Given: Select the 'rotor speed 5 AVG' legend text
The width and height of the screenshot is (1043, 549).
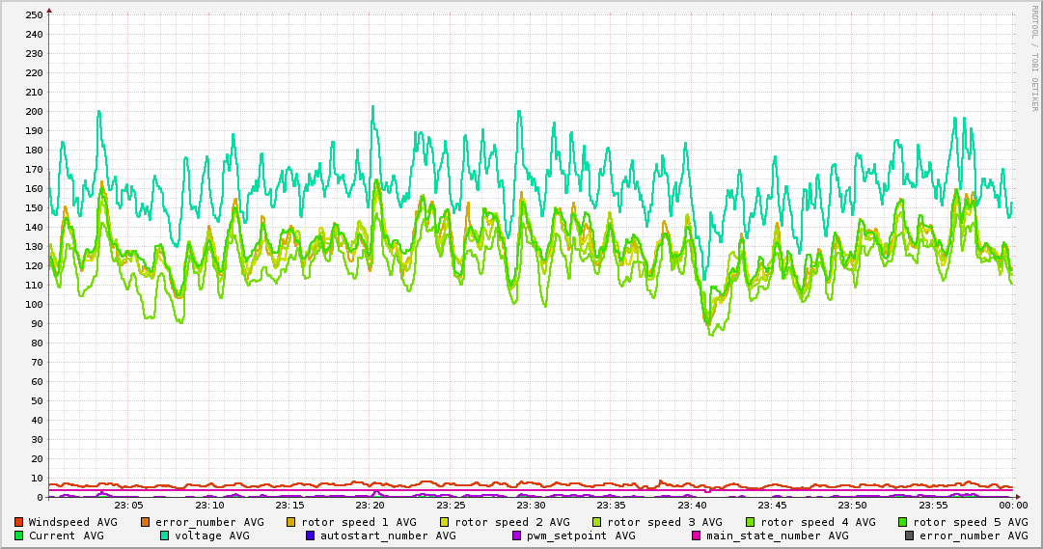Looking at the screenshot, I should (971, 523).
